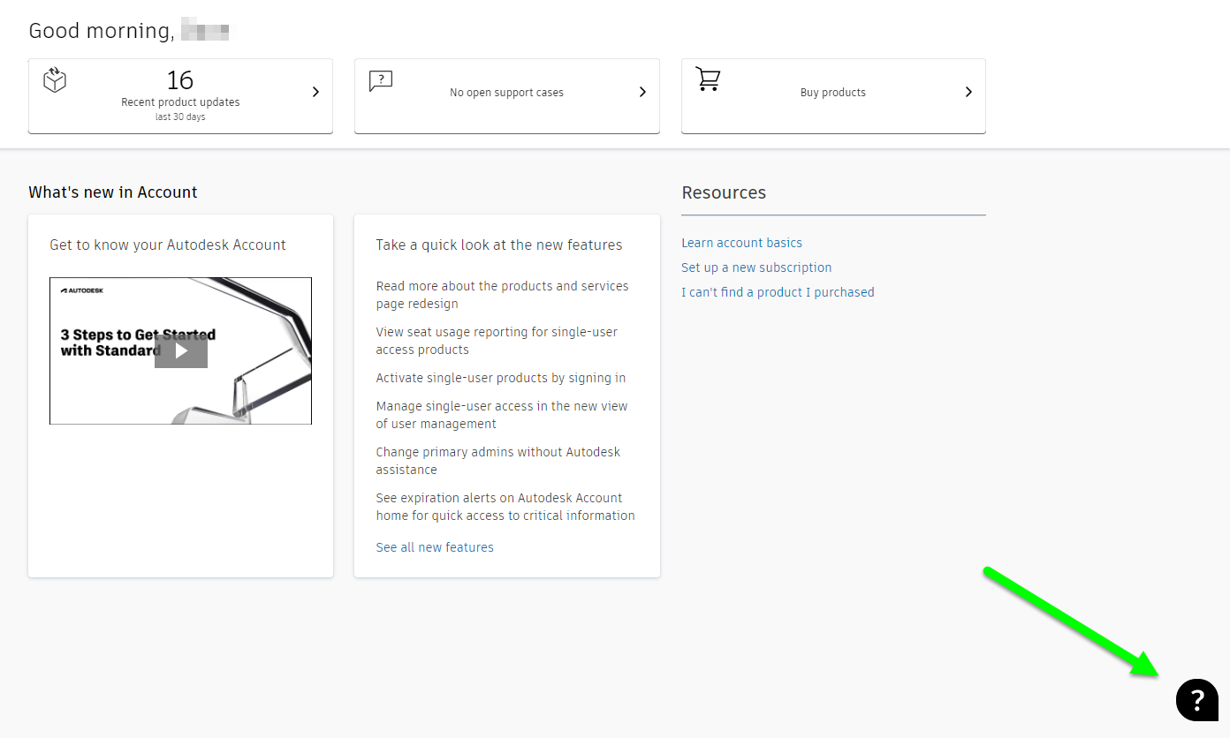
Task: Click the 16 recent product updates count
Action: (180, 80)
